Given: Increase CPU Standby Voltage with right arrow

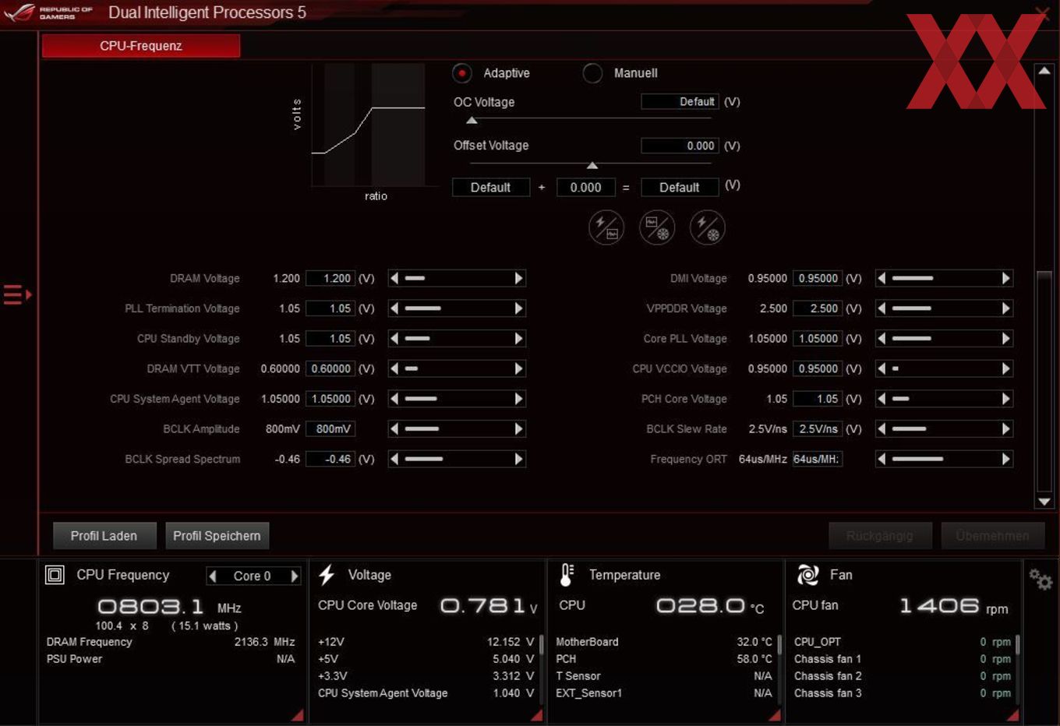Looking at the screenshot, I should (x=519, y=338).
